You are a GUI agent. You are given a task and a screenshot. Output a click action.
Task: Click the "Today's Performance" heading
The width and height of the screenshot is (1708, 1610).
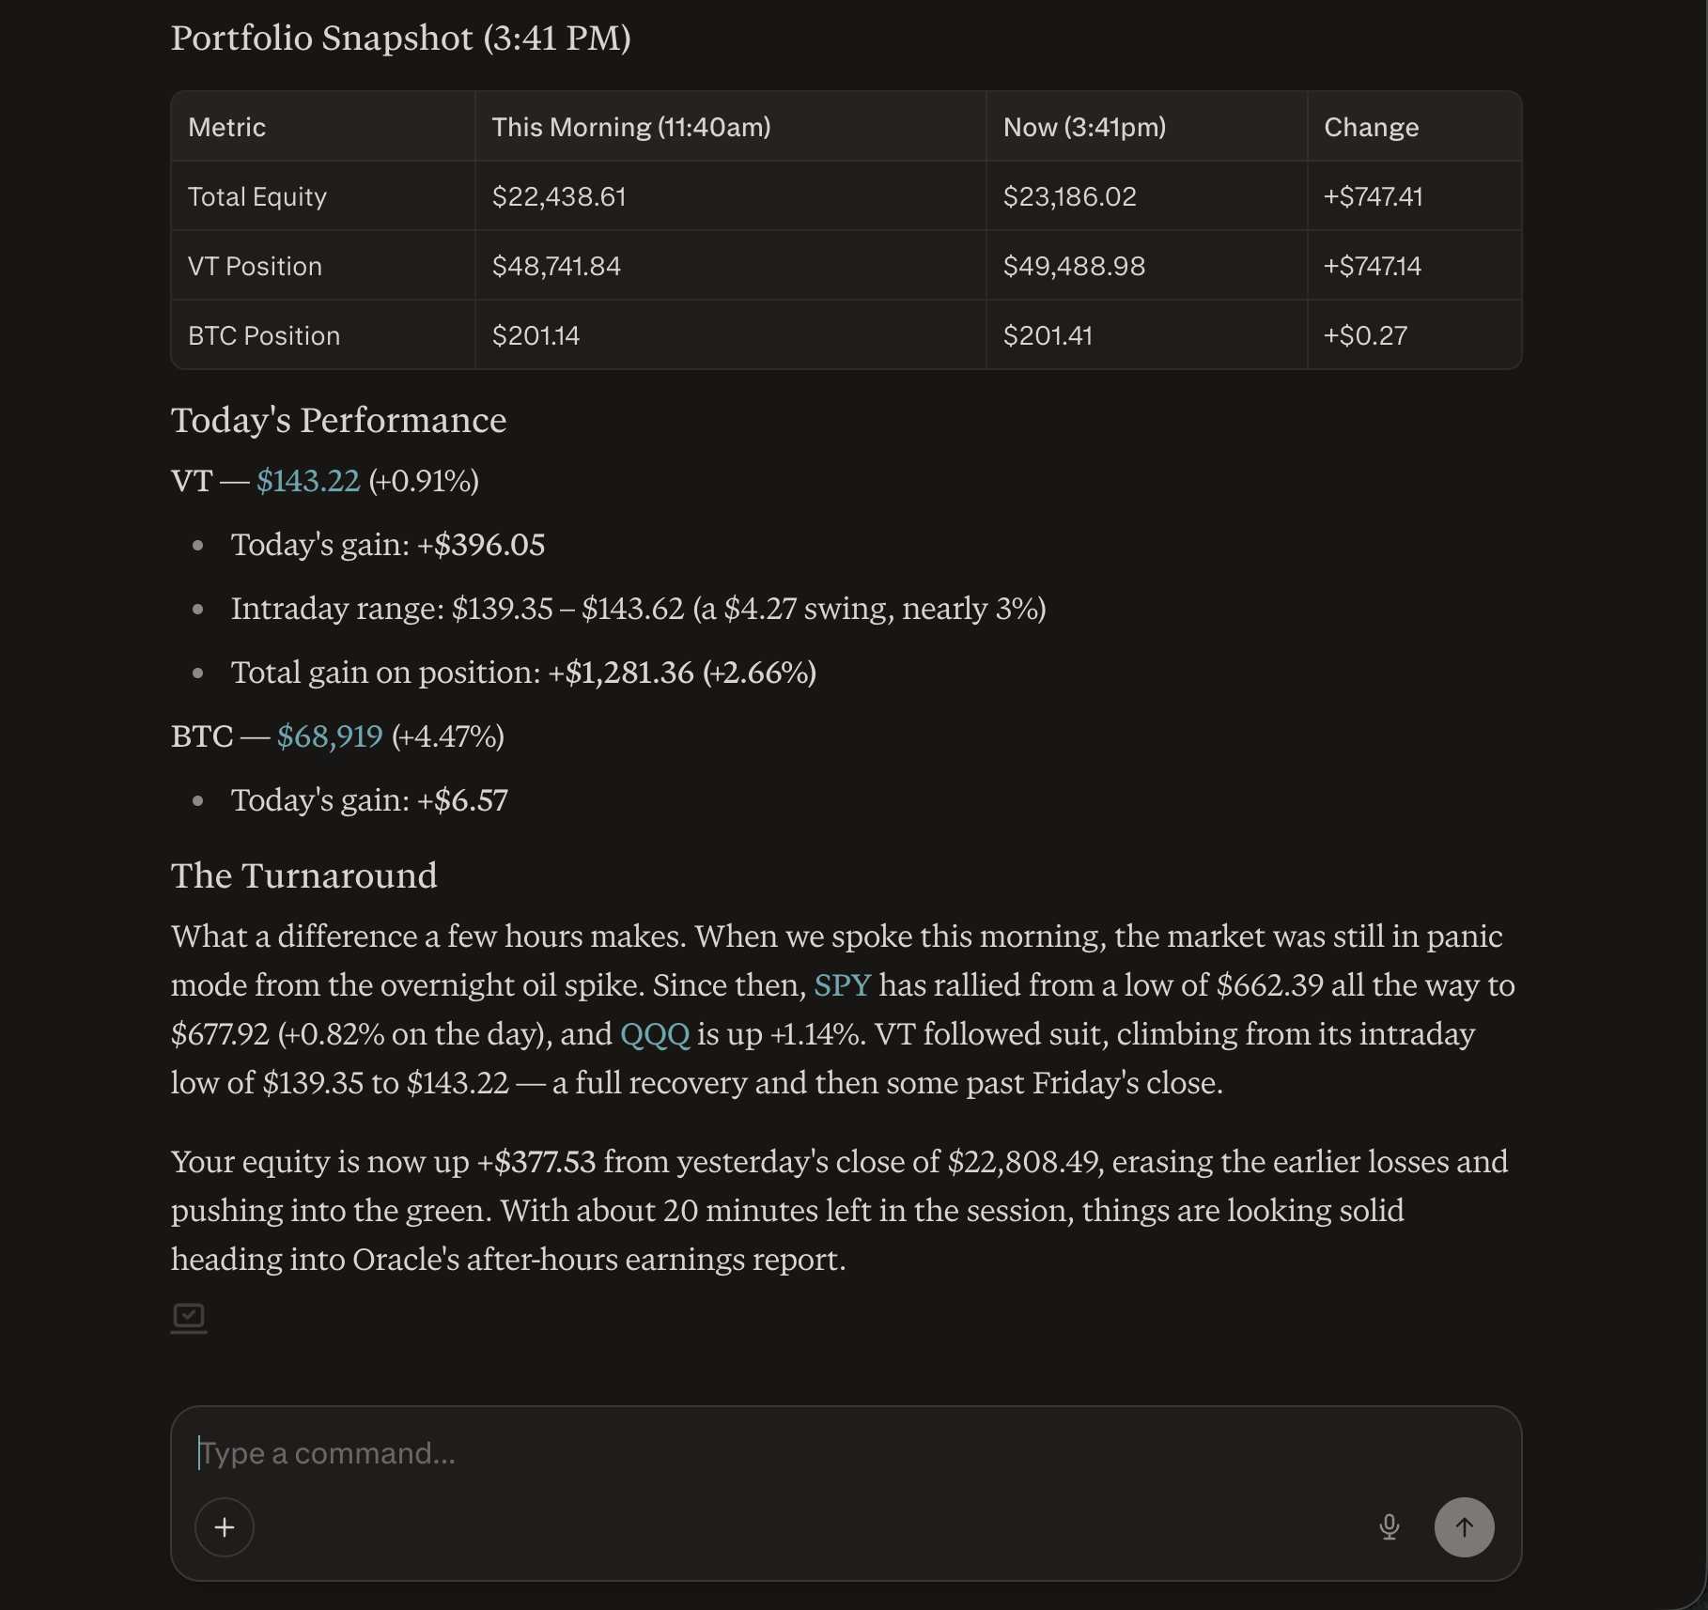tap(338, 421)
